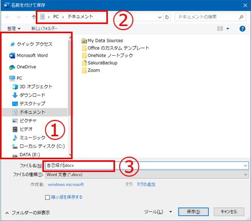Click the ダウンロード download arrow icon
Screen dimensions: 251x221
point(15,95)
